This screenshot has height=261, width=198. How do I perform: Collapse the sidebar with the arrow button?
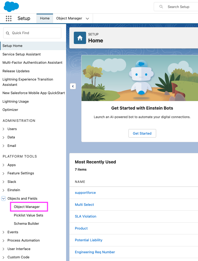pos(73,86)
